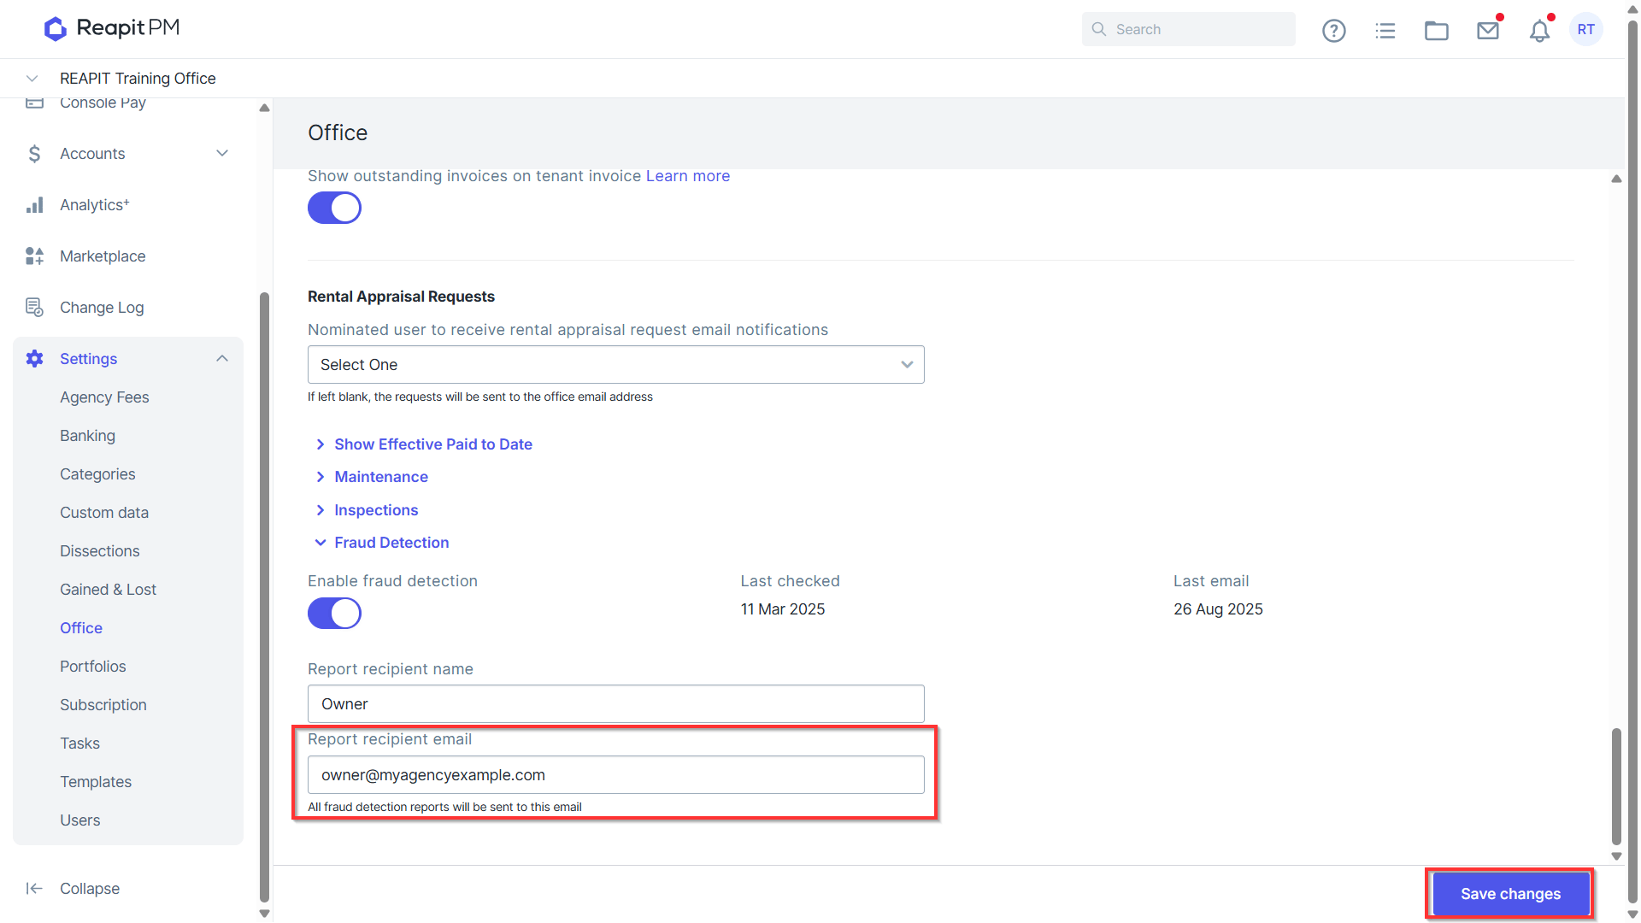The image size is (1641, 923).
Task: Open the nominated user Select One dropdown
Action: click(615, 364)
